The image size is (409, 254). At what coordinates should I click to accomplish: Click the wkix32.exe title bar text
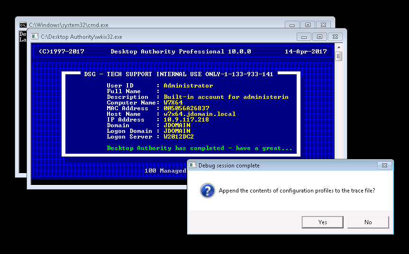click(x=82, y=37)
